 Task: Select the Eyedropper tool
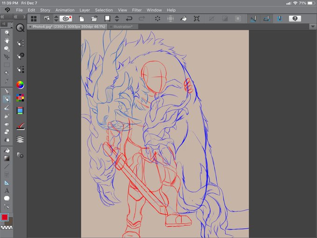pos(7,81)
